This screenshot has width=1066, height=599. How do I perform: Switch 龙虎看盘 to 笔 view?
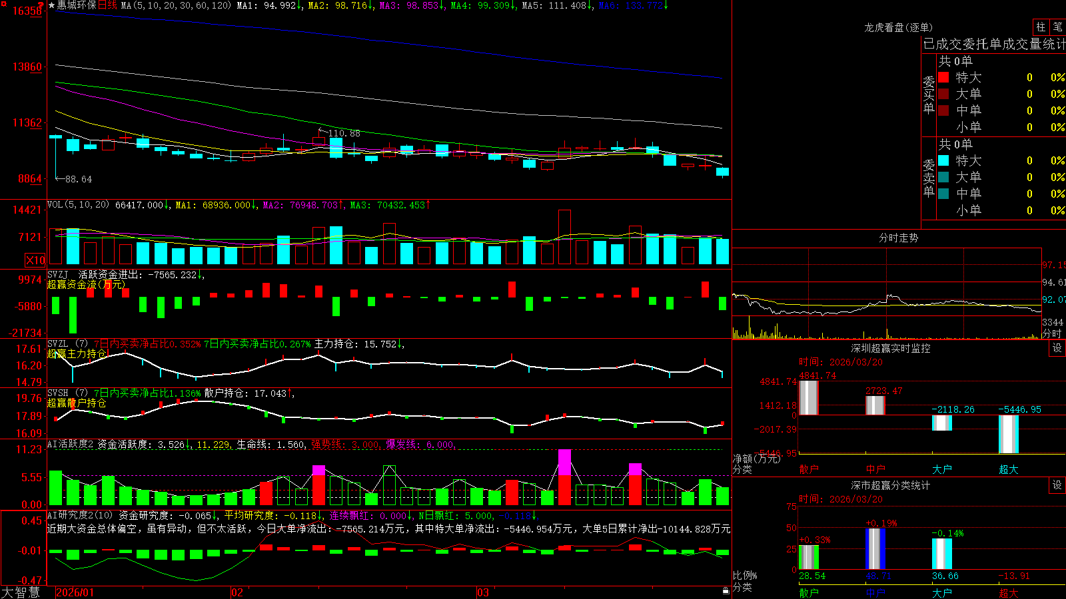pos(1058,27)
